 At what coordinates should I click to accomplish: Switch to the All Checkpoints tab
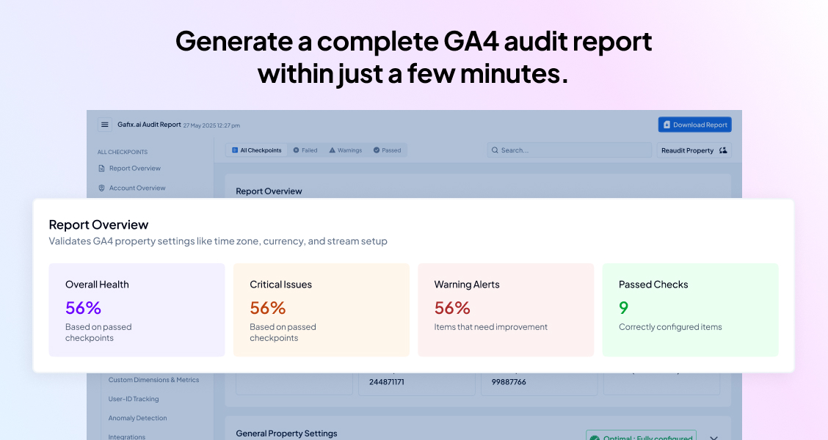257,150
